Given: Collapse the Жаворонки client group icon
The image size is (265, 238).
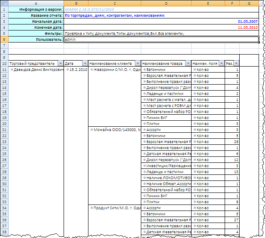Looking at the screenshot, I should (x=92, y=69).
